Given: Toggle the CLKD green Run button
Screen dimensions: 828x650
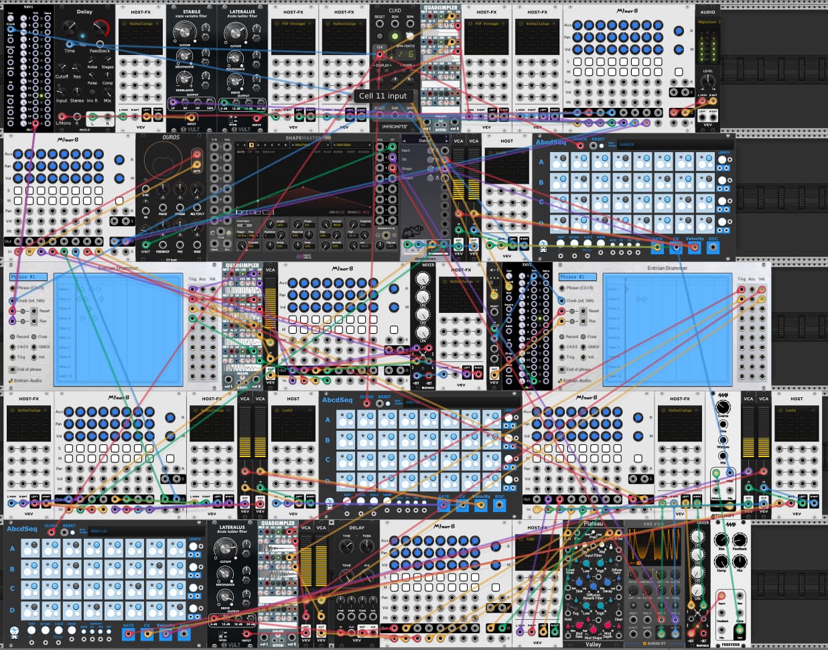Looking at the screenshot, I should click(395, 37).
